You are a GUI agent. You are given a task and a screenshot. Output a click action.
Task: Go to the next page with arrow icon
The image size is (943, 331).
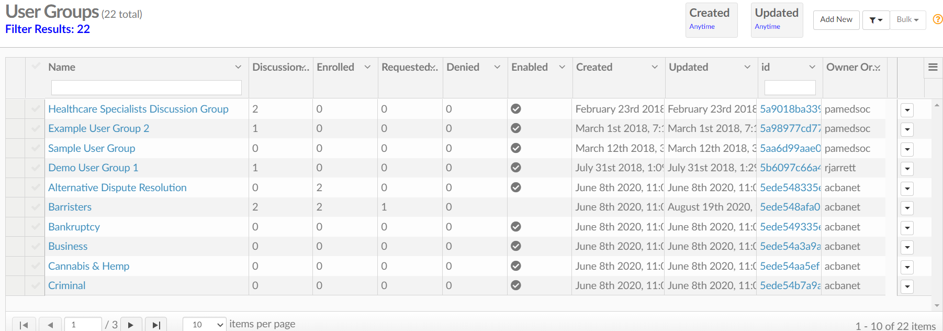point(131,324)
